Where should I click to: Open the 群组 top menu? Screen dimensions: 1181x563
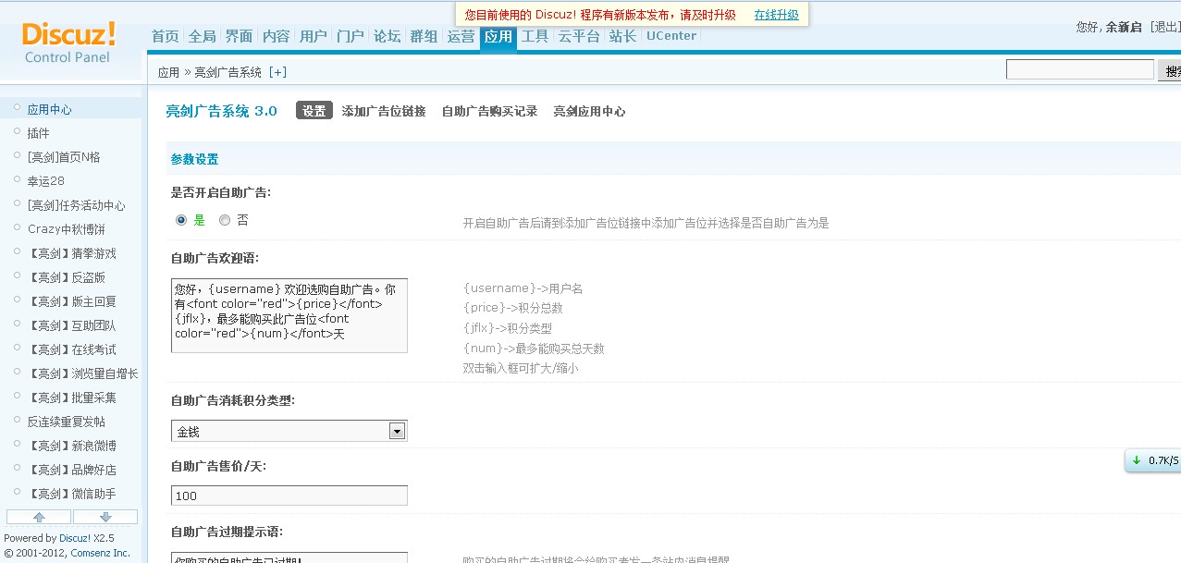click(424, 36)
